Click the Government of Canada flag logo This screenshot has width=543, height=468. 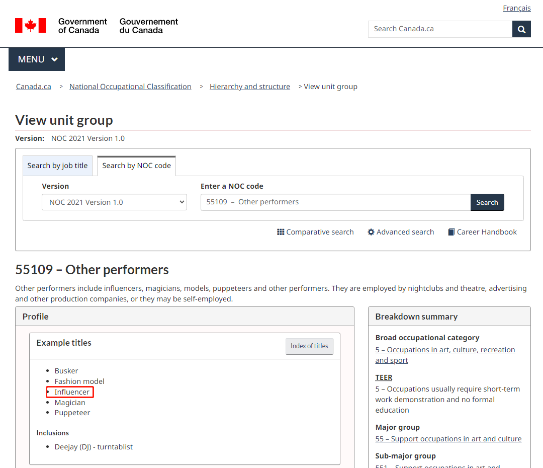coord(31,26)
